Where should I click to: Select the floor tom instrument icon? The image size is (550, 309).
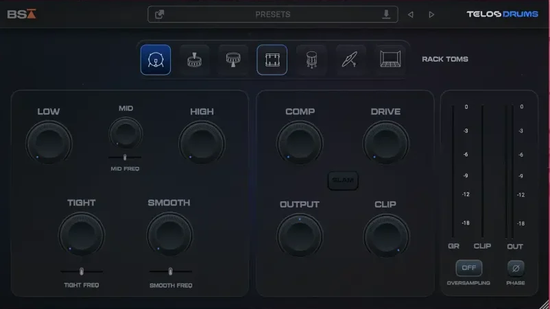(311, 60)
